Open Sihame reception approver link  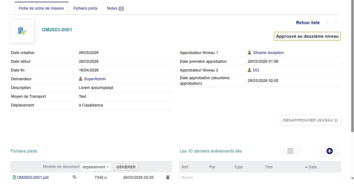pos(268,53)
